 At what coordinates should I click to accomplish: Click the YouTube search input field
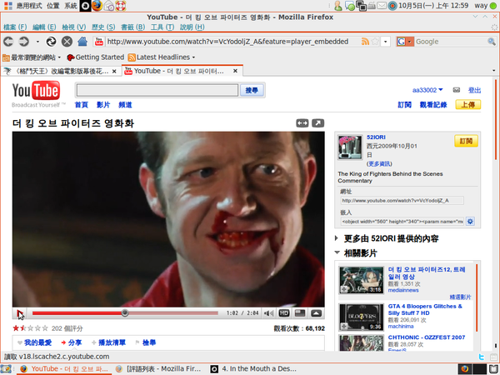click(157, 90)
